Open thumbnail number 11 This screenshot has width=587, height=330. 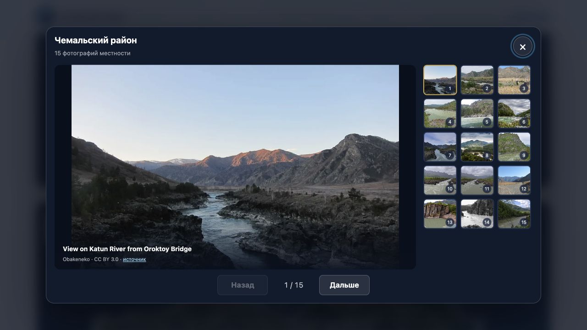477,180
